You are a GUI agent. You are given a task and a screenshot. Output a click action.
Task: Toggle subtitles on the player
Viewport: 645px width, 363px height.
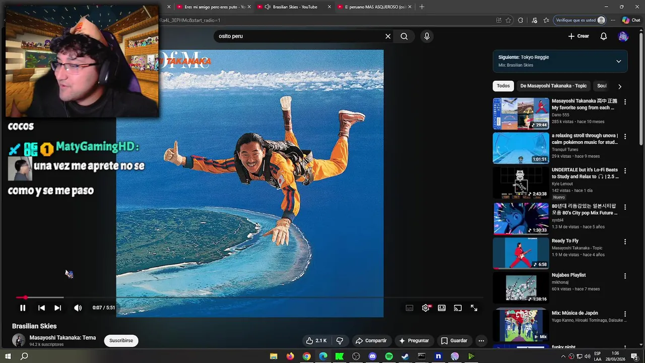[x=410, y=308]
